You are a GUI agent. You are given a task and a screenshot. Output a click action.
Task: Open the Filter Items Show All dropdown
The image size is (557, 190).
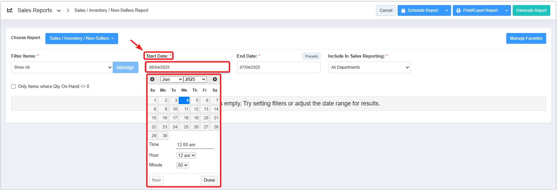click(x=62, y=67)
